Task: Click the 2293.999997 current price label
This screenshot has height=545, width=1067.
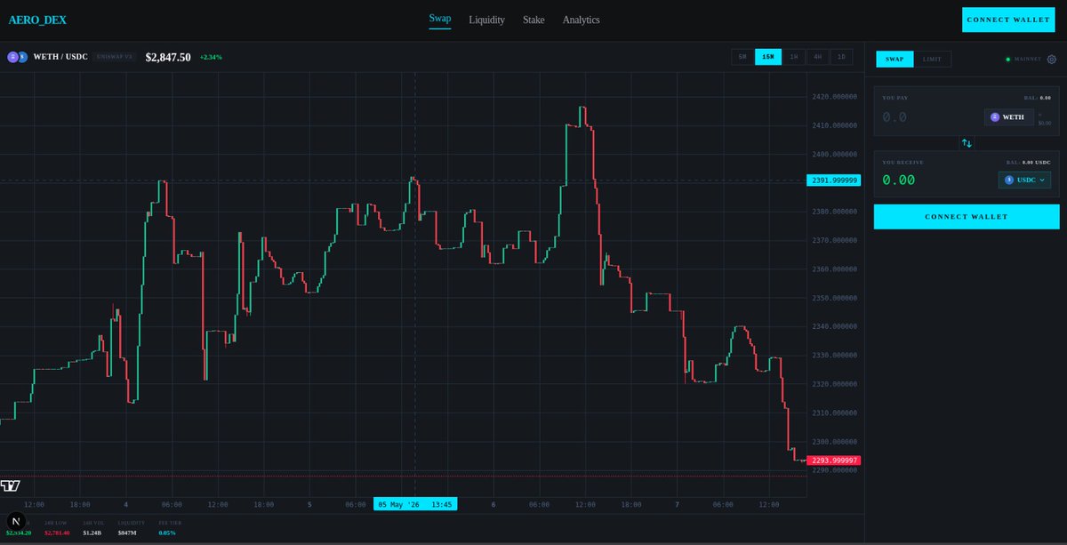Action: (x=833, y=461)
